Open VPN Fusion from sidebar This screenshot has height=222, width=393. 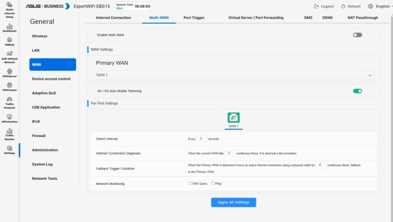click(x=9, y=87)
